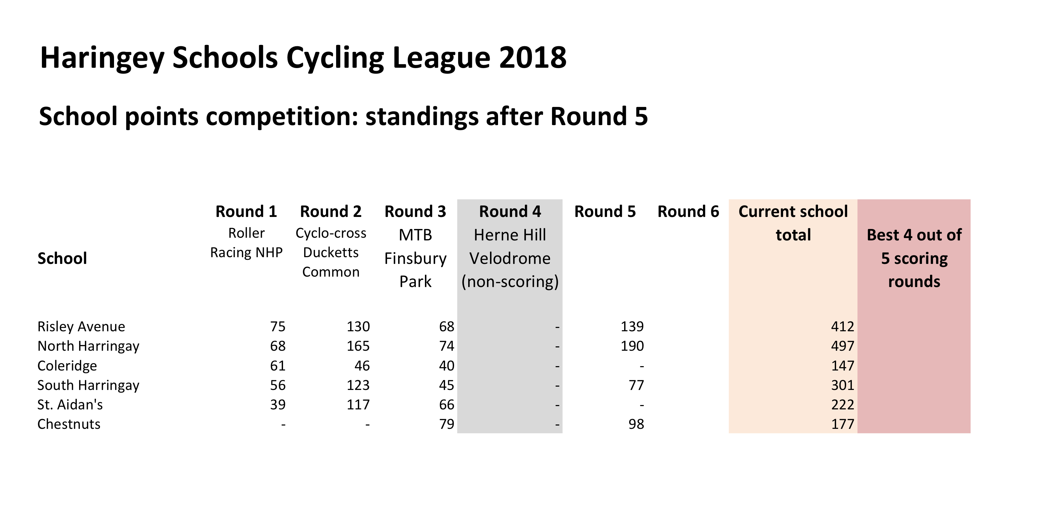Click the Current school total header
This screenshot has width=1037, height=514.
click(x=793, y=223)
